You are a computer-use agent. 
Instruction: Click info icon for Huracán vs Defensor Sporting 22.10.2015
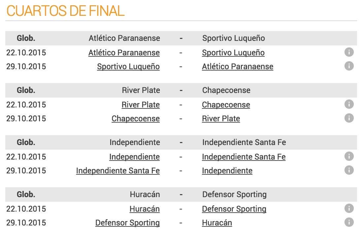coord(349,208)
